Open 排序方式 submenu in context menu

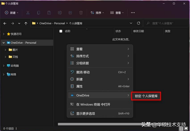(x=100, y=56)
